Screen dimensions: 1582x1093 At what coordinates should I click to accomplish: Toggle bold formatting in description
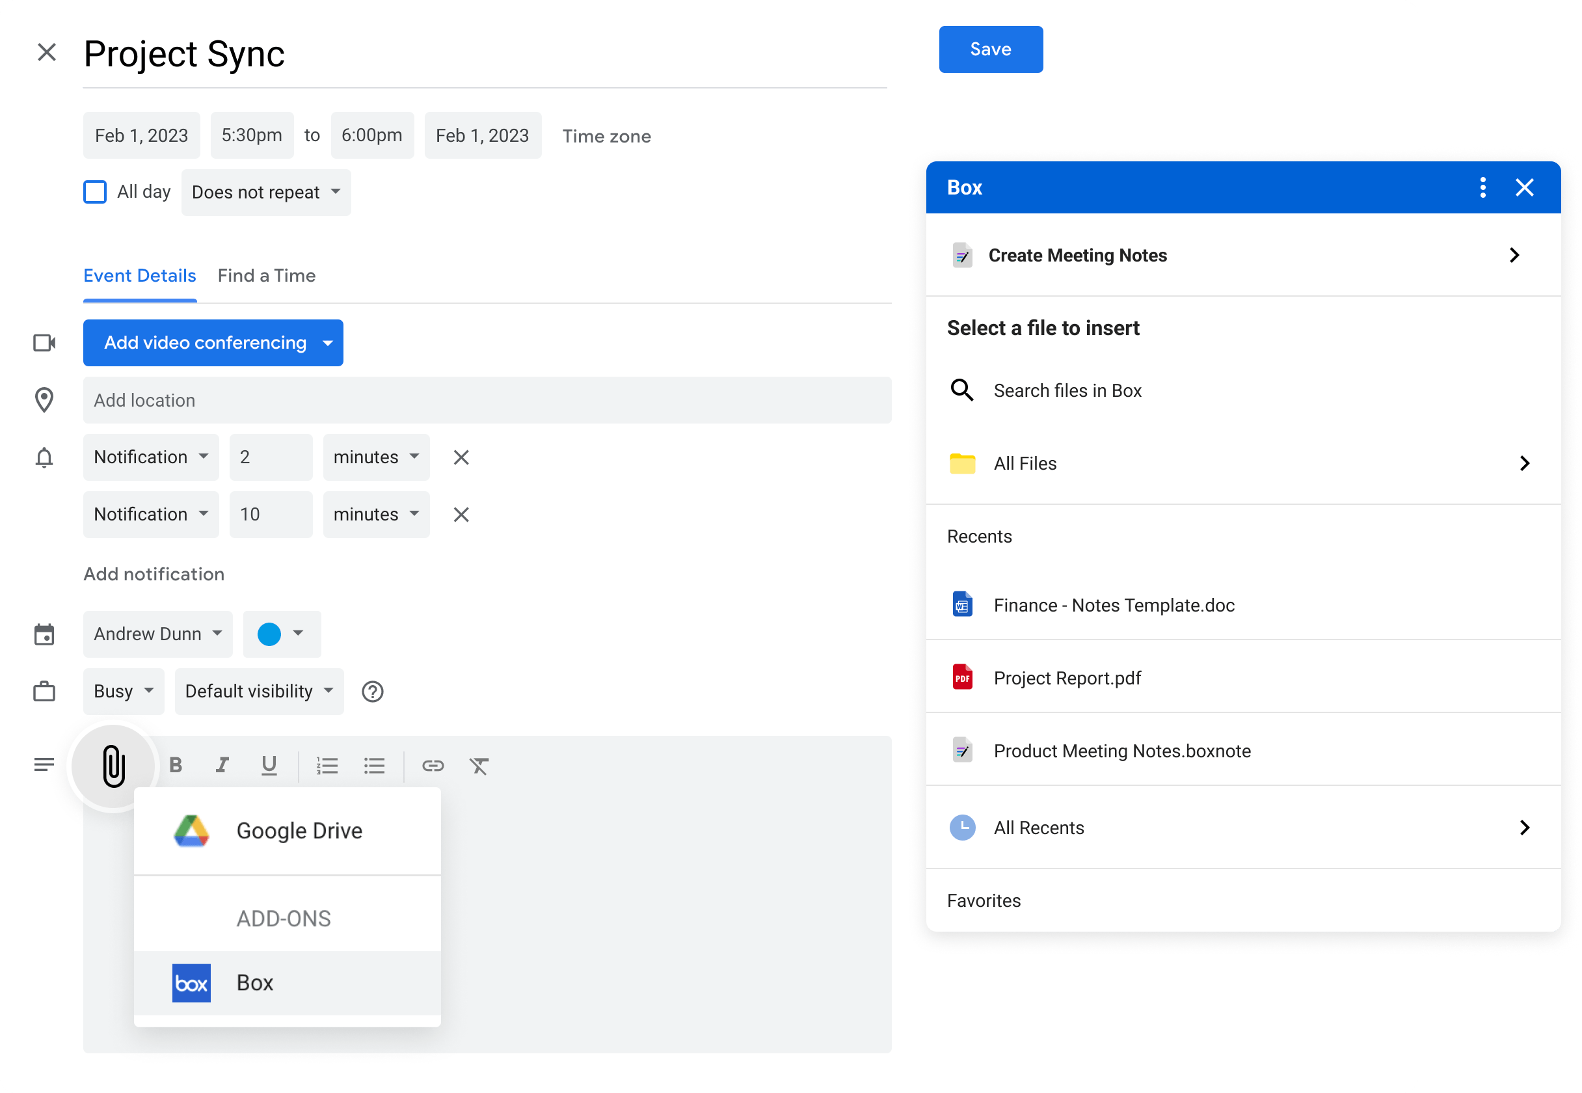(176, 765)
